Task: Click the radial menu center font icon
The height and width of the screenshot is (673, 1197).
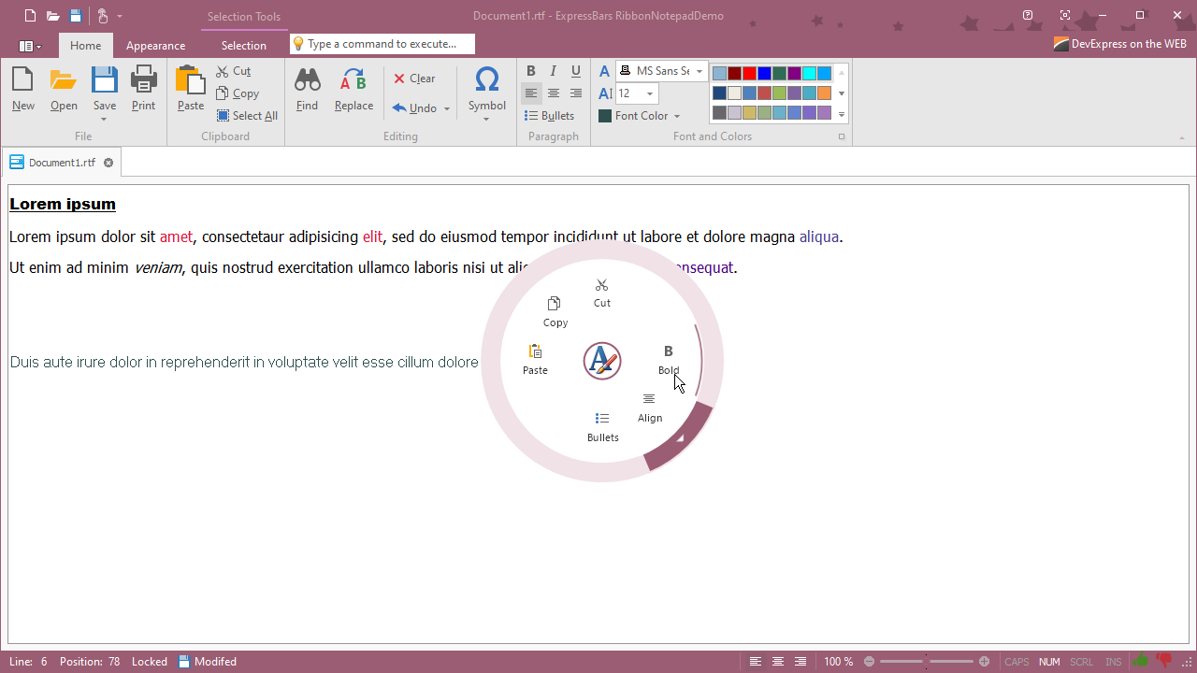Action: pyautogui.click(x=602, y=361)
